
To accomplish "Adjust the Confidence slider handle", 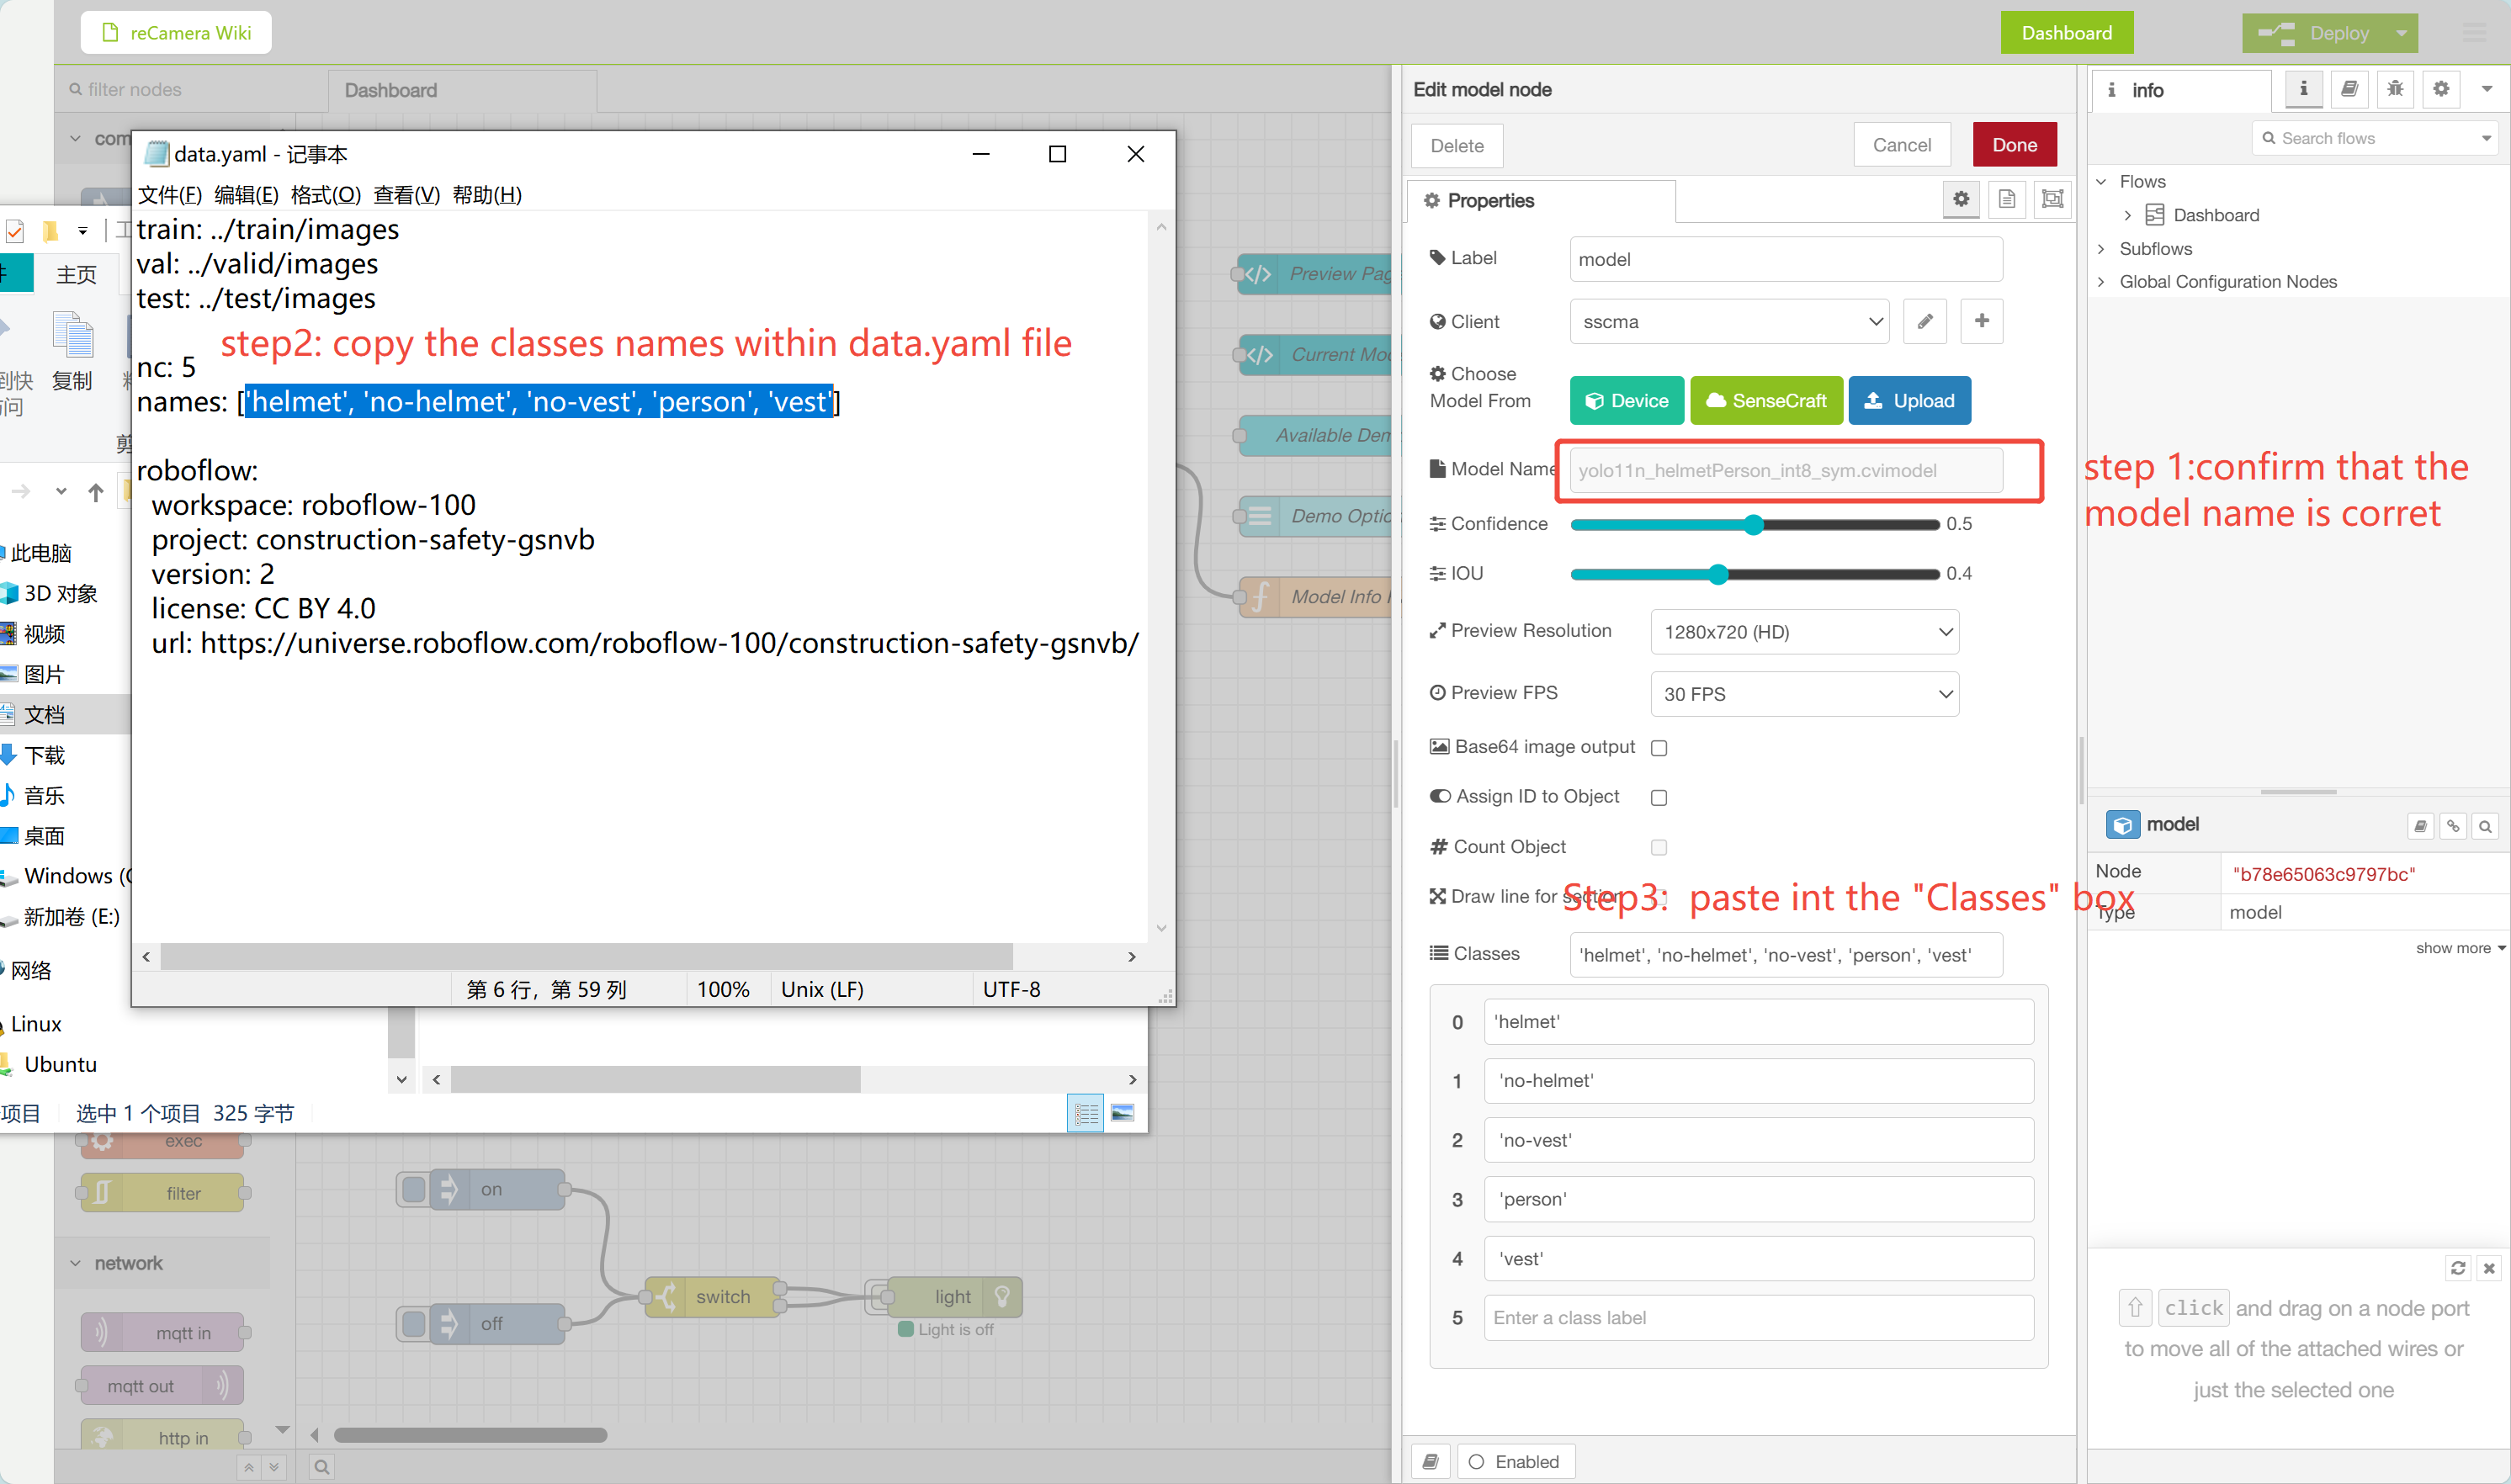I will pos(1753,525).
